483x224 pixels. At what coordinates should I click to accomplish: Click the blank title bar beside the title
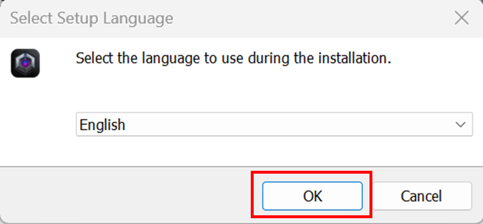click(x=308, y=18)
